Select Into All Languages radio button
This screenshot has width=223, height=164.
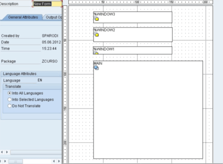[9, 93]
